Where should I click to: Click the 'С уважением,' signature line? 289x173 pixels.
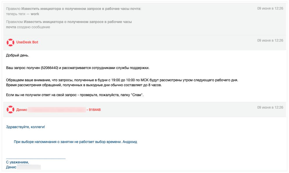(x=17, y=162)
